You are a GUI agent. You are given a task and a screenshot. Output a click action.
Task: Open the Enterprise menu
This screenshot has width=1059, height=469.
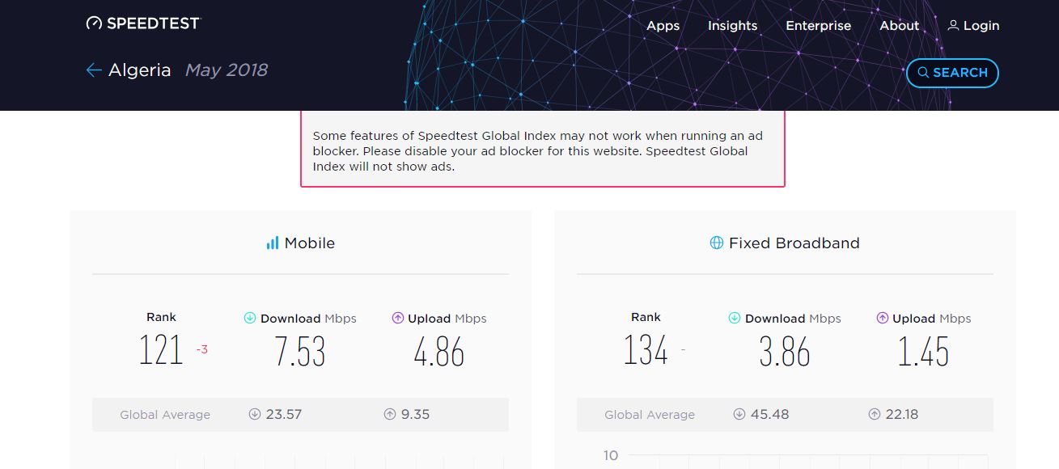click(819, 26)
